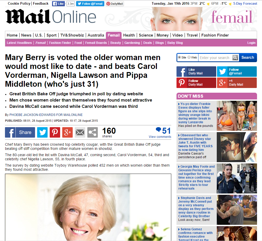Click the search magnifying glass icon

(x=235, y=58)
